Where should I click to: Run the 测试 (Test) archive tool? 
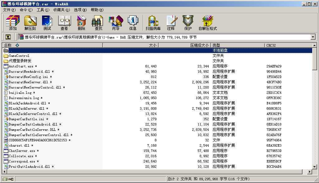(47, 23)
